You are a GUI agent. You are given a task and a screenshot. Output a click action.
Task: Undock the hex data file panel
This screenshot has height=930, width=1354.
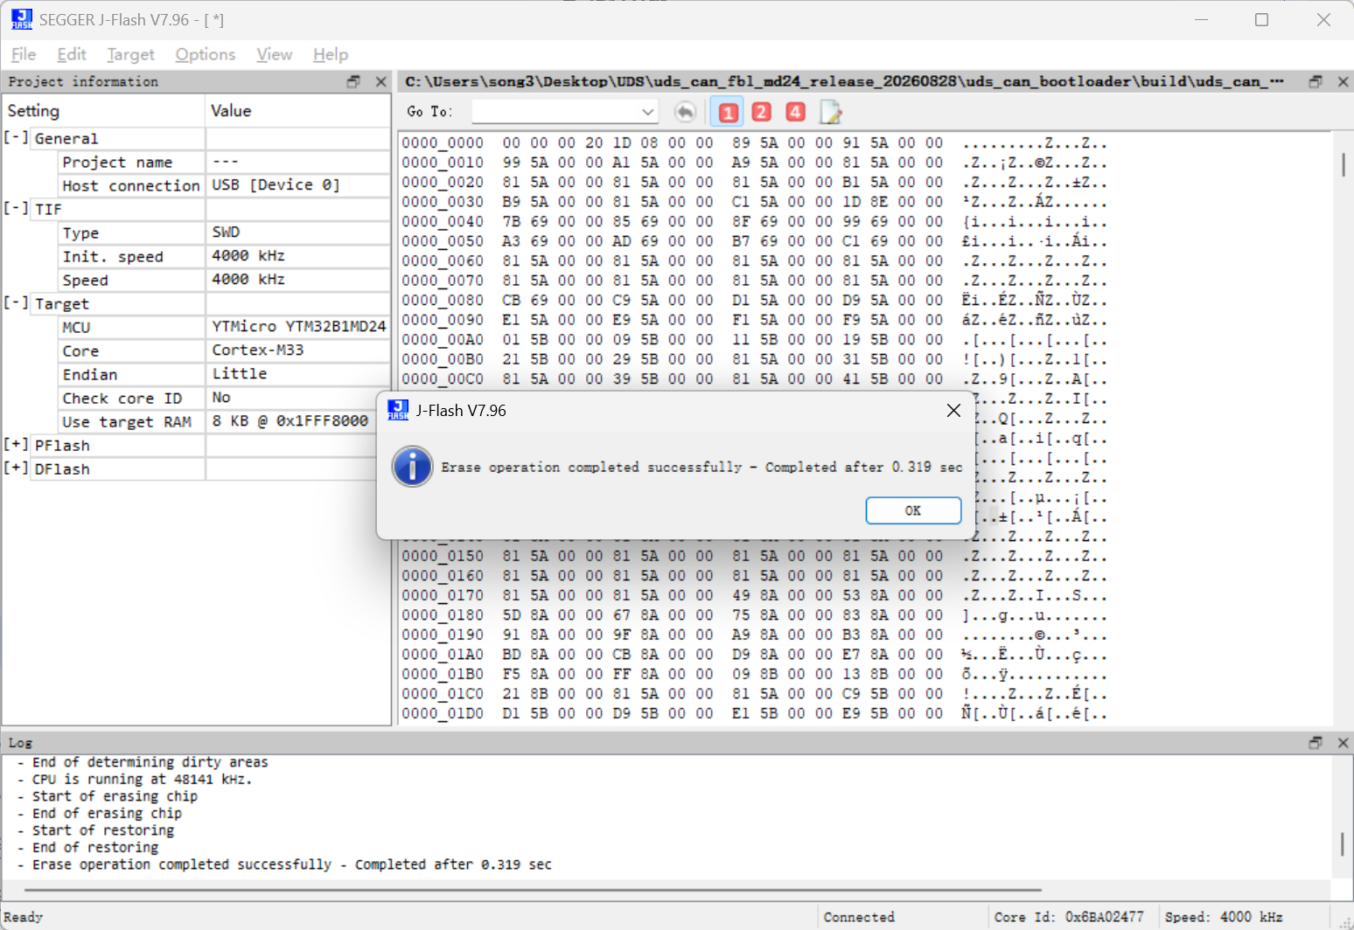[1316, 81]
